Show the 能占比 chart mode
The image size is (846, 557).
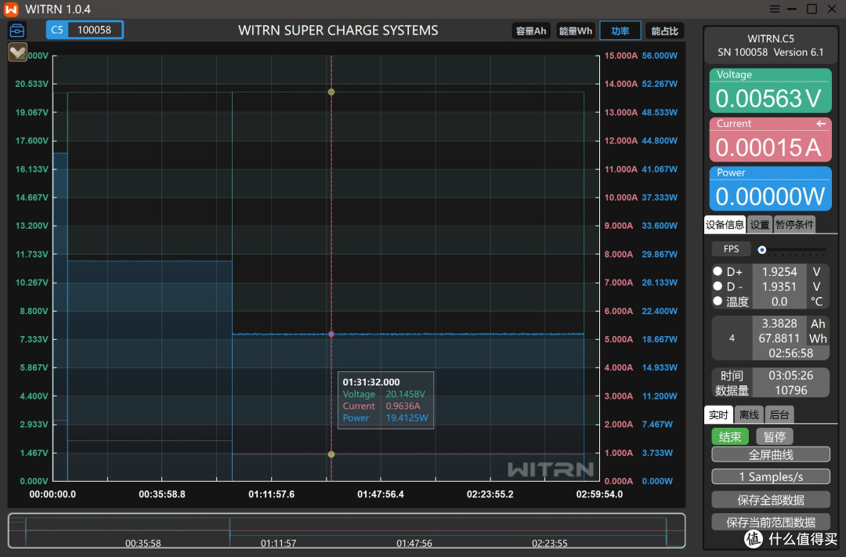[x=664, y=31]
